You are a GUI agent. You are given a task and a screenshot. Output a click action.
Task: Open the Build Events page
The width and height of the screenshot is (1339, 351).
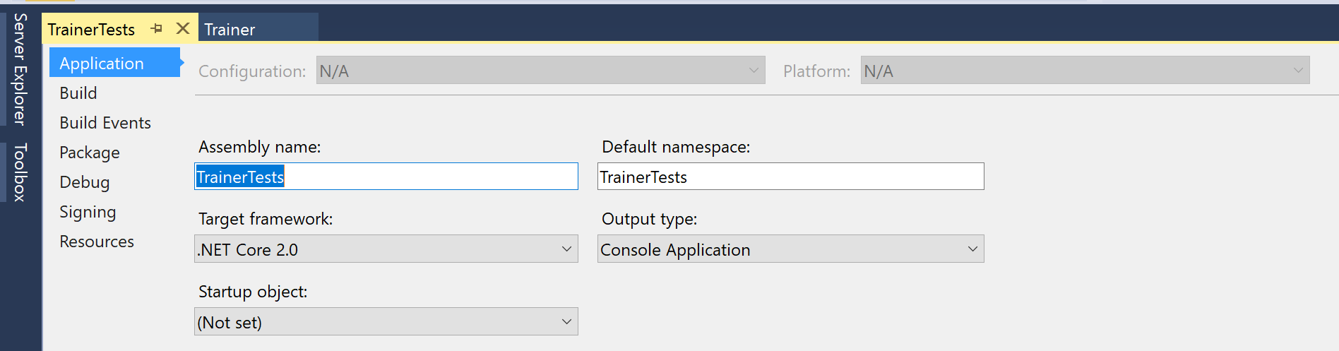point(105,123)
